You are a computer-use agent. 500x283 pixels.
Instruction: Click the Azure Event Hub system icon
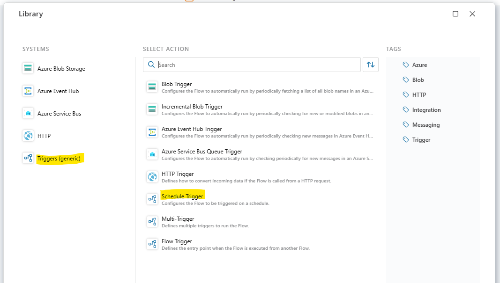[x=28, y=91]
